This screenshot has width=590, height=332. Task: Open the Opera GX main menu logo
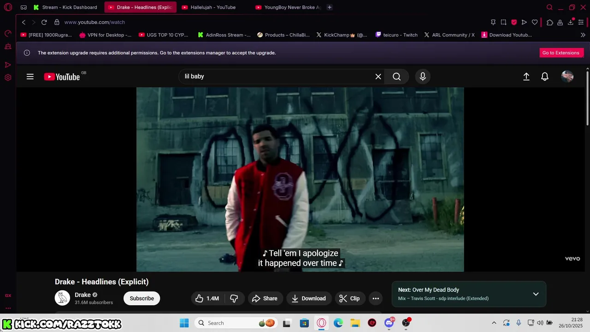(x=8, y=7)
